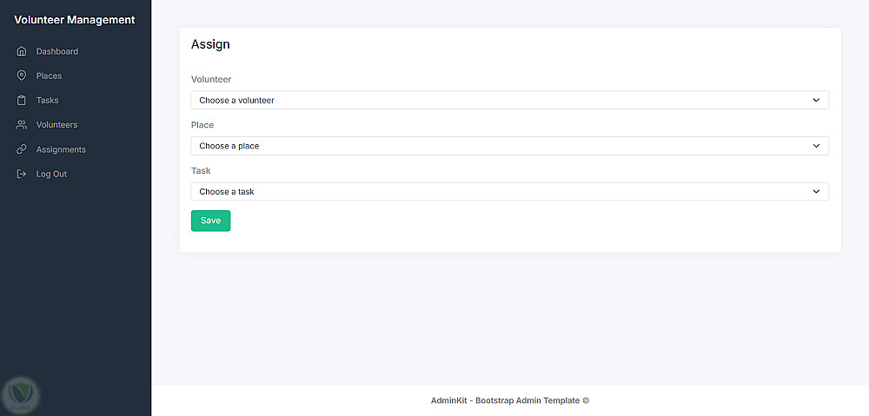Click the Volunteers people icon
Screen dimensions: 869x416
pyautogui.click(x=22, y=125)
